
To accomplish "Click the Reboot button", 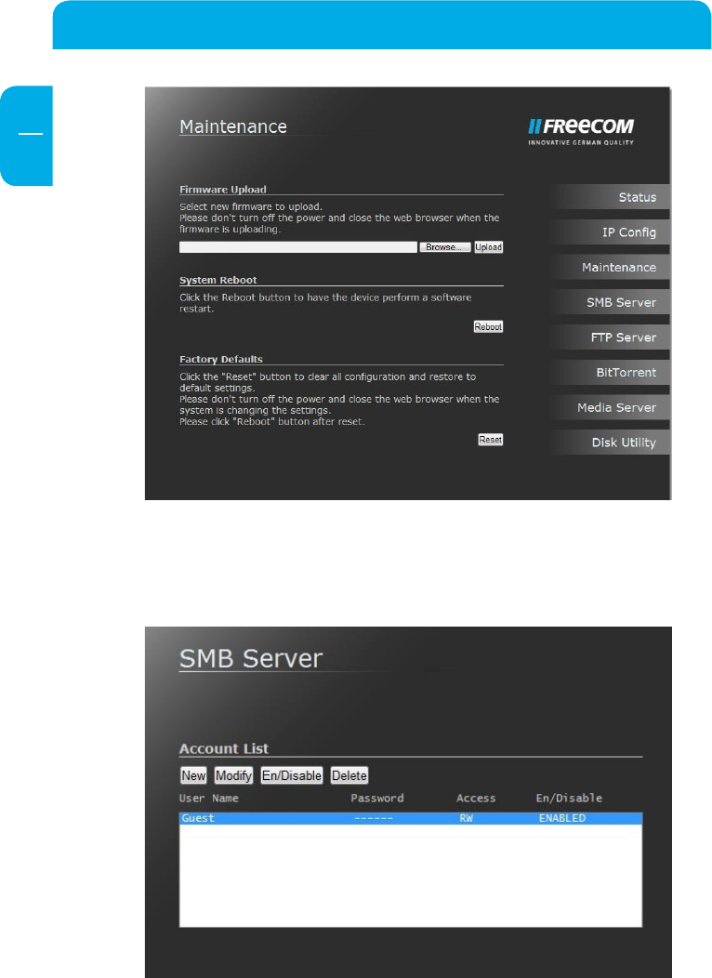I will (x=488, y=327).
